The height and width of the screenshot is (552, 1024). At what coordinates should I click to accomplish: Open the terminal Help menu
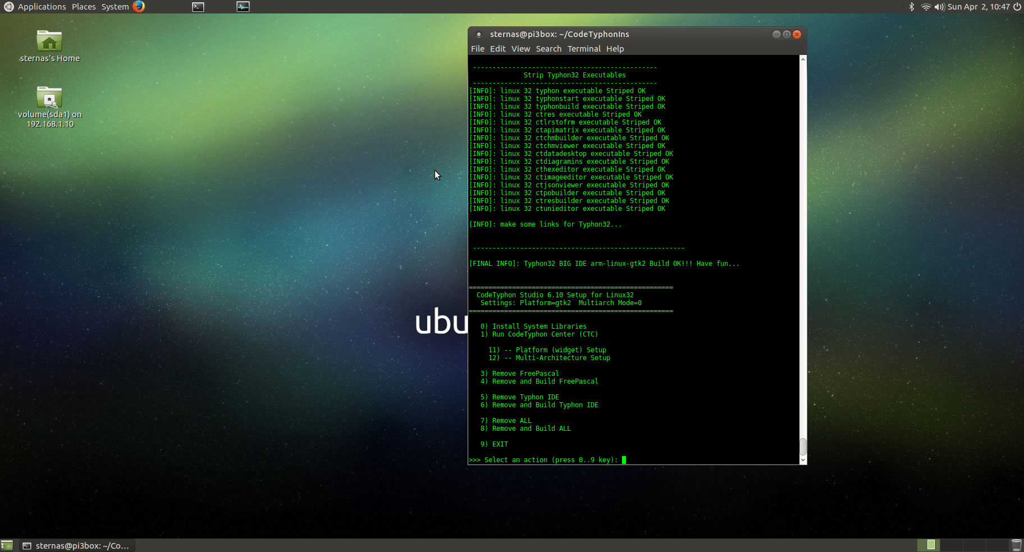pos(615,49)
